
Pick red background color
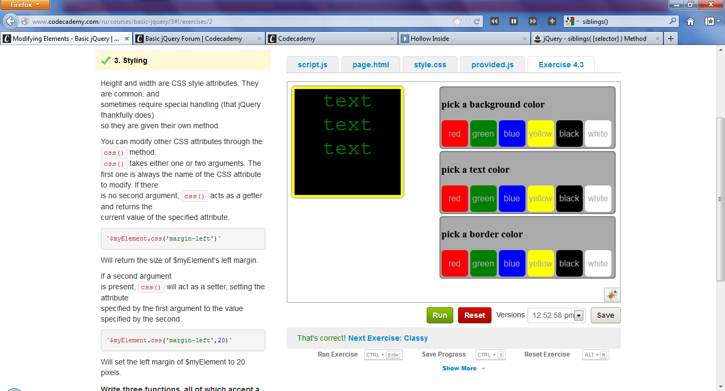point(455,134)
